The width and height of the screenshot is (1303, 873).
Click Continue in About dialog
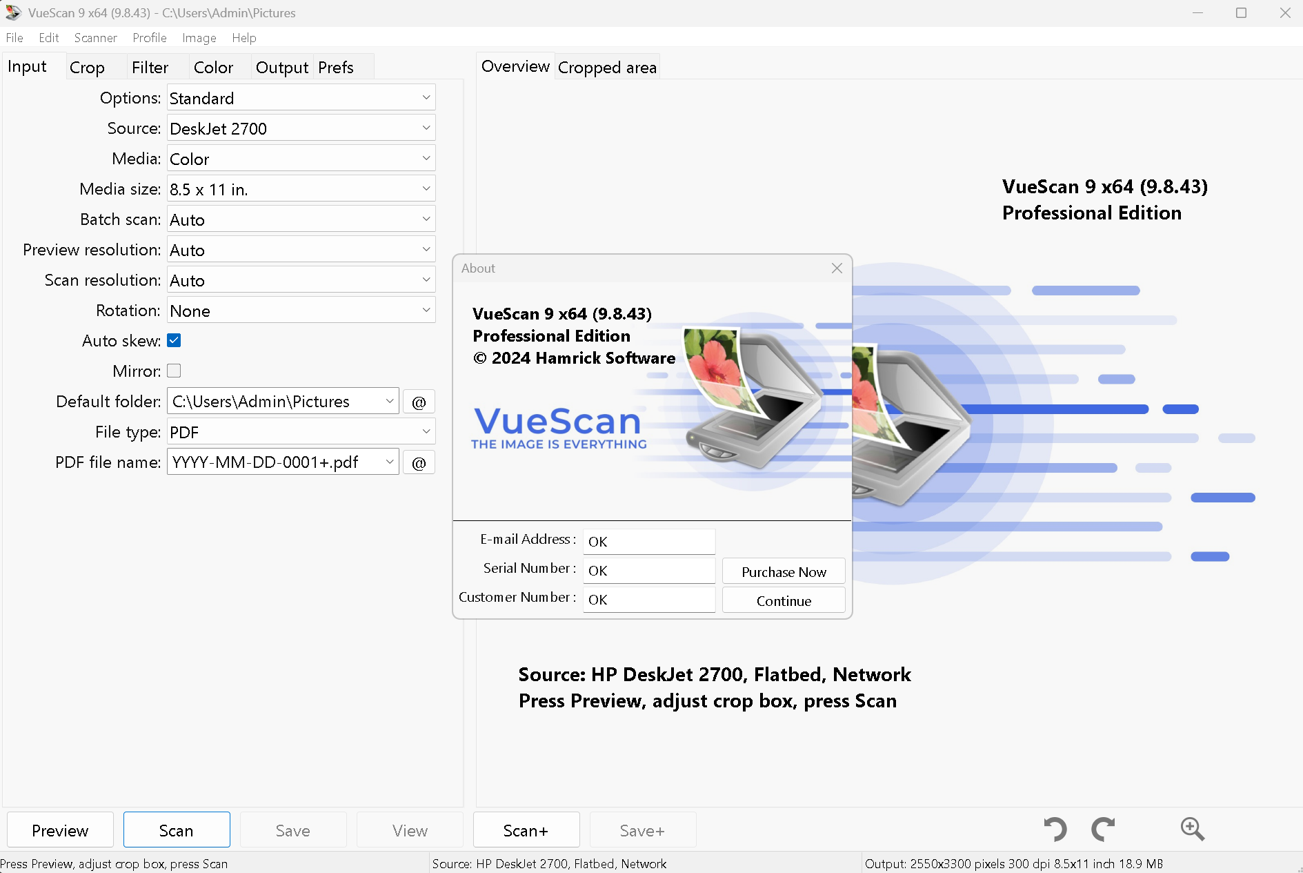(784, 600)
